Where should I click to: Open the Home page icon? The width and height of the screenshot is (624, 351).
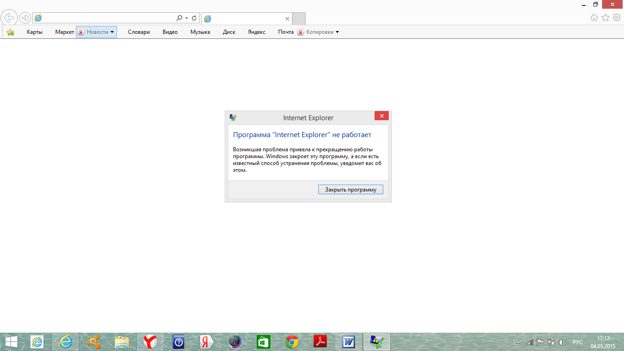click(594, 17)
